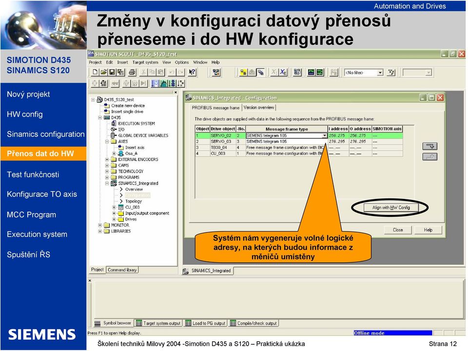Click the Paste clipboard toolbar icon
Viewport: 468px width, 351px height.
click(161, 72)
